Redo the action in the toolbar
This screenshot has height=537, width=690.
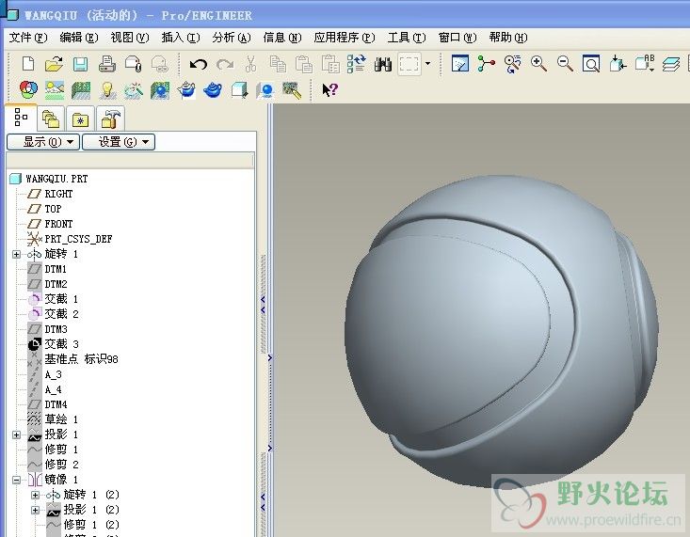[x=225, y=64]
